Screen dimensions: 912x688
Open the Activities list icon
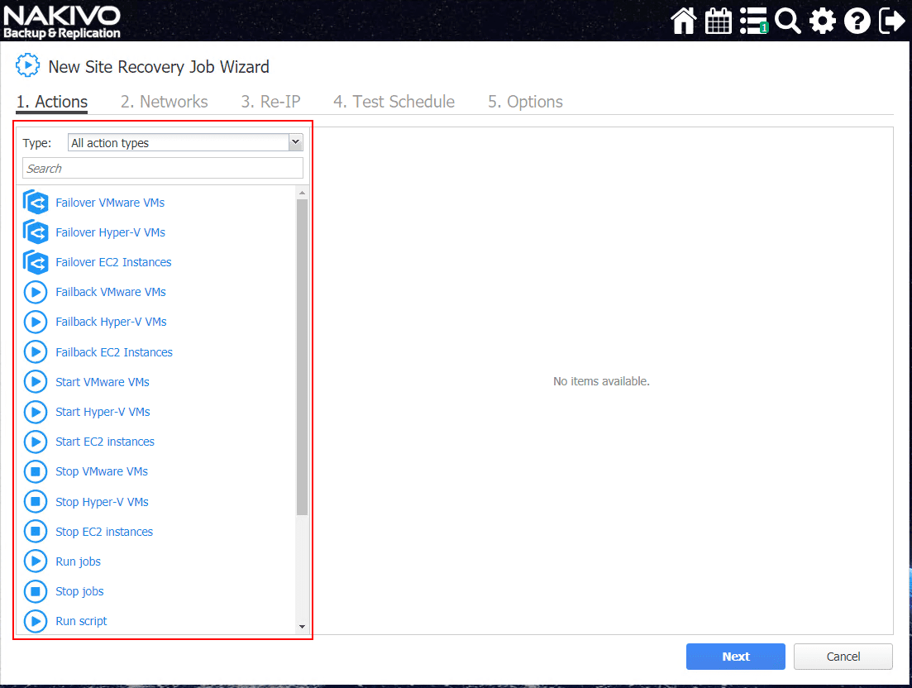(752, 21)
